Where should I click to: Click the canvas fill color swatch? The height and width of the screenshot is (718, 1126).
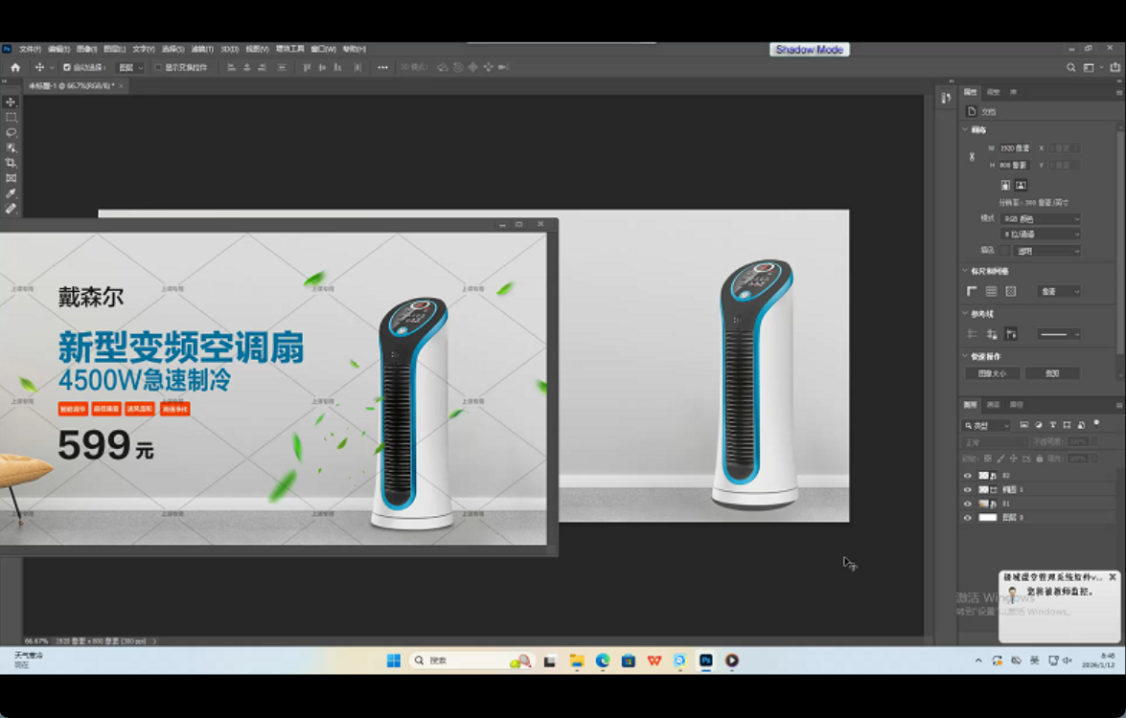click(x=1005, y=251)
